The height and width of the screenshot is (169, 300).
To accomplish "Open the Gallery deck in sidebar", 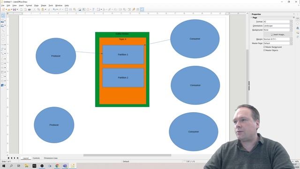I will (298, 32).
